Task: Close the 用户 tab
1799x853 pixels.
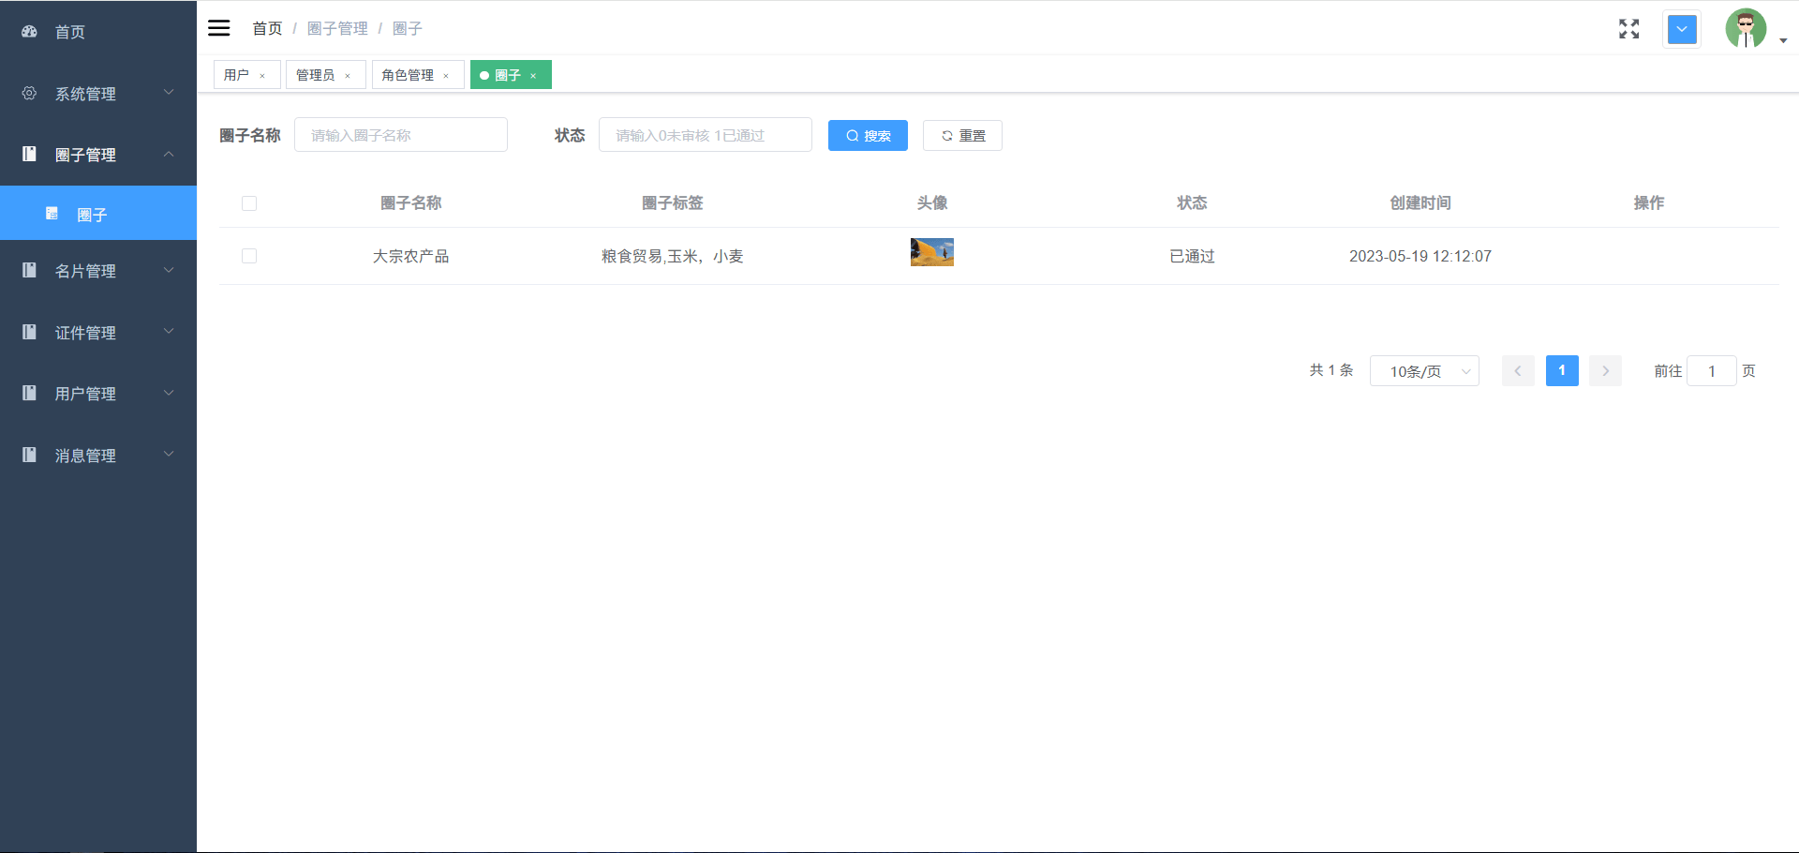Action: (262, 76)
